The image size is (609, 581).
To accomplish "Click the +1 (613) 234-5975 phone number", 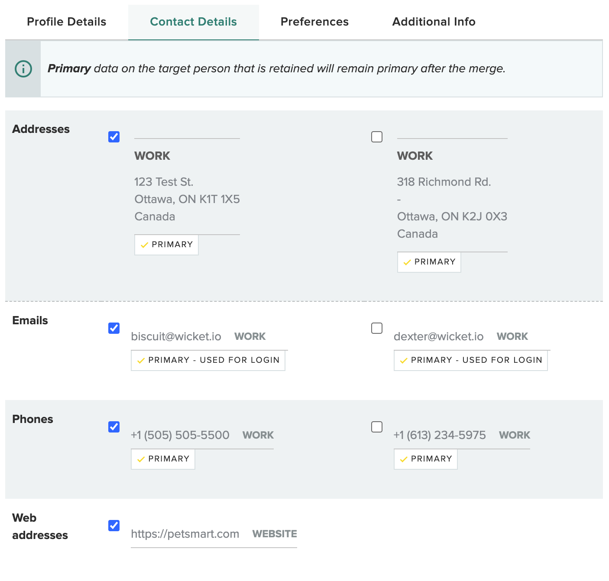I will [x=440, y=435].
